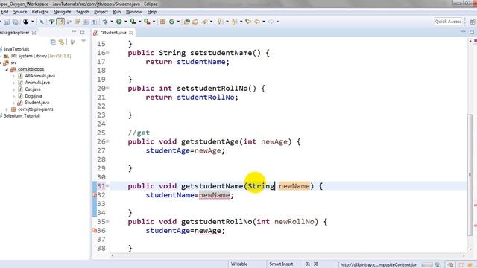Open the Run button dropdown arrow

pos(125,22)
